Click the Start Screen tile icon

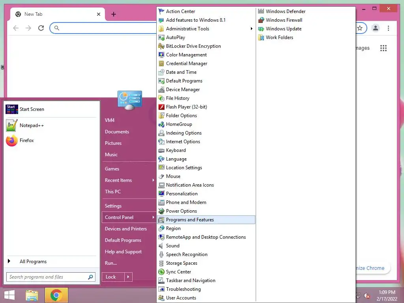pos(11,109)
